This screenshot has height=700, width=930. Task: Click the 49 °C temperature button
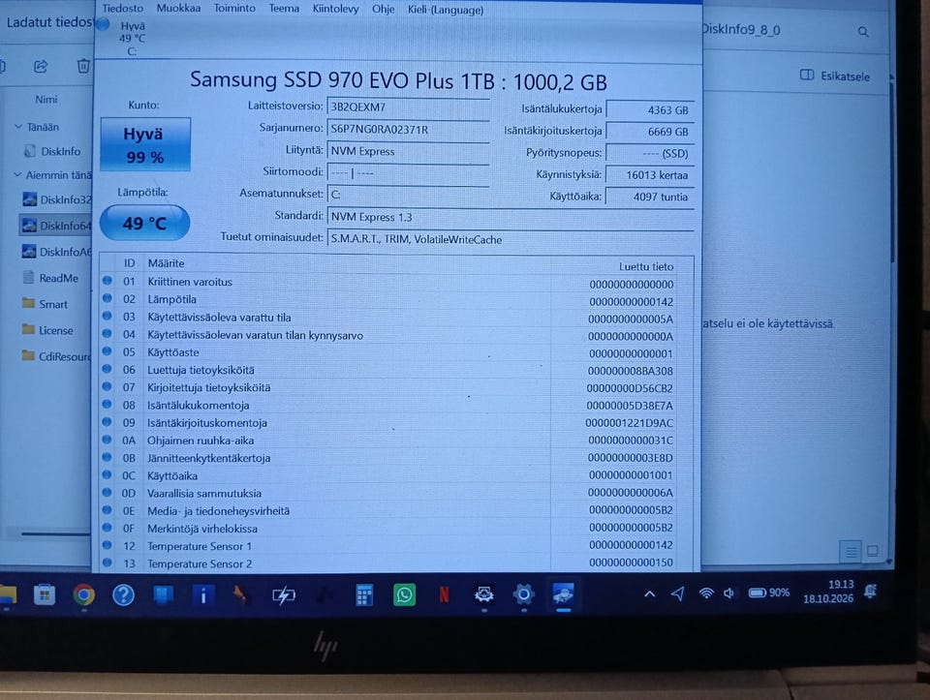tap(144, 223)
